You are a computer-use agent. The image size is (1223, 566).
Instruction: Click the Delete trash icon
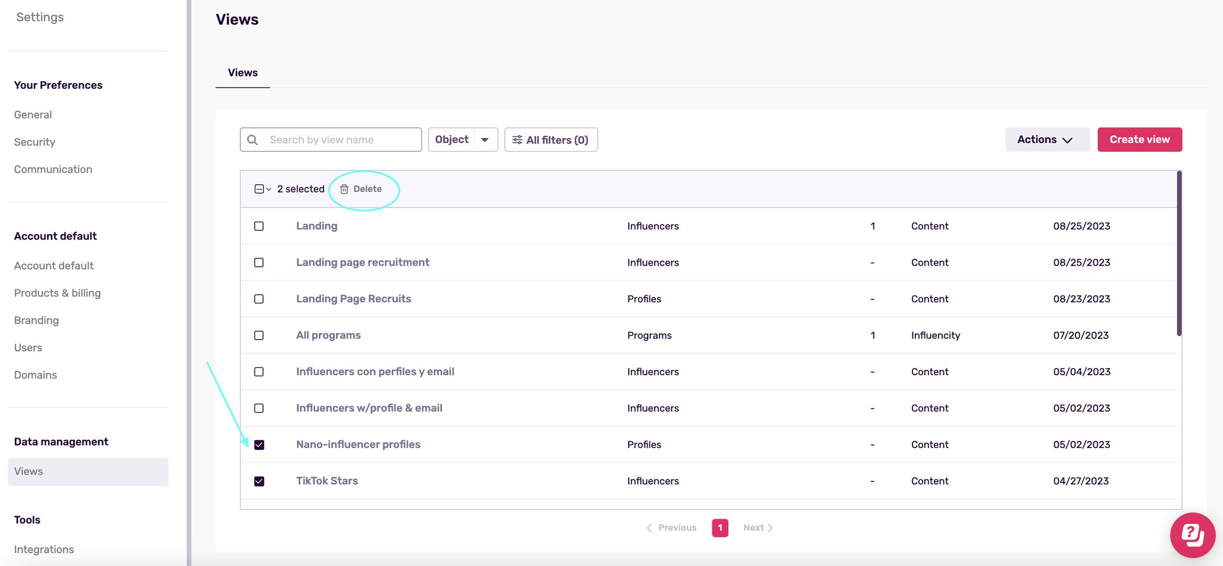[x=344, y=189]
